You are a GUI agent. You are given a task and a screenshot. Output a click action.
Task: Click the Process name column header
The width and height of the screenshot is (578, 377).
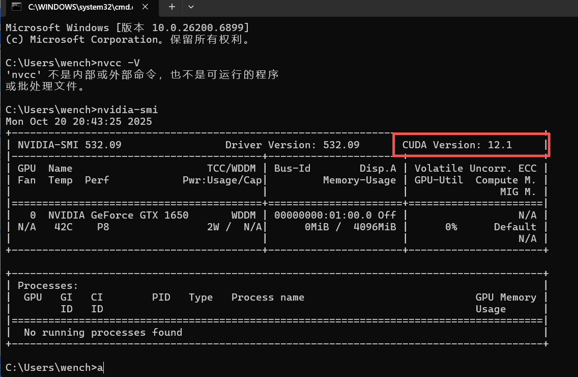(x=268, y=298)
